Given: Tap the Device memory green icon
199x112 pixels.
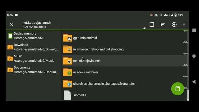Looking at the screenshot, I should (x=10, y=36).
